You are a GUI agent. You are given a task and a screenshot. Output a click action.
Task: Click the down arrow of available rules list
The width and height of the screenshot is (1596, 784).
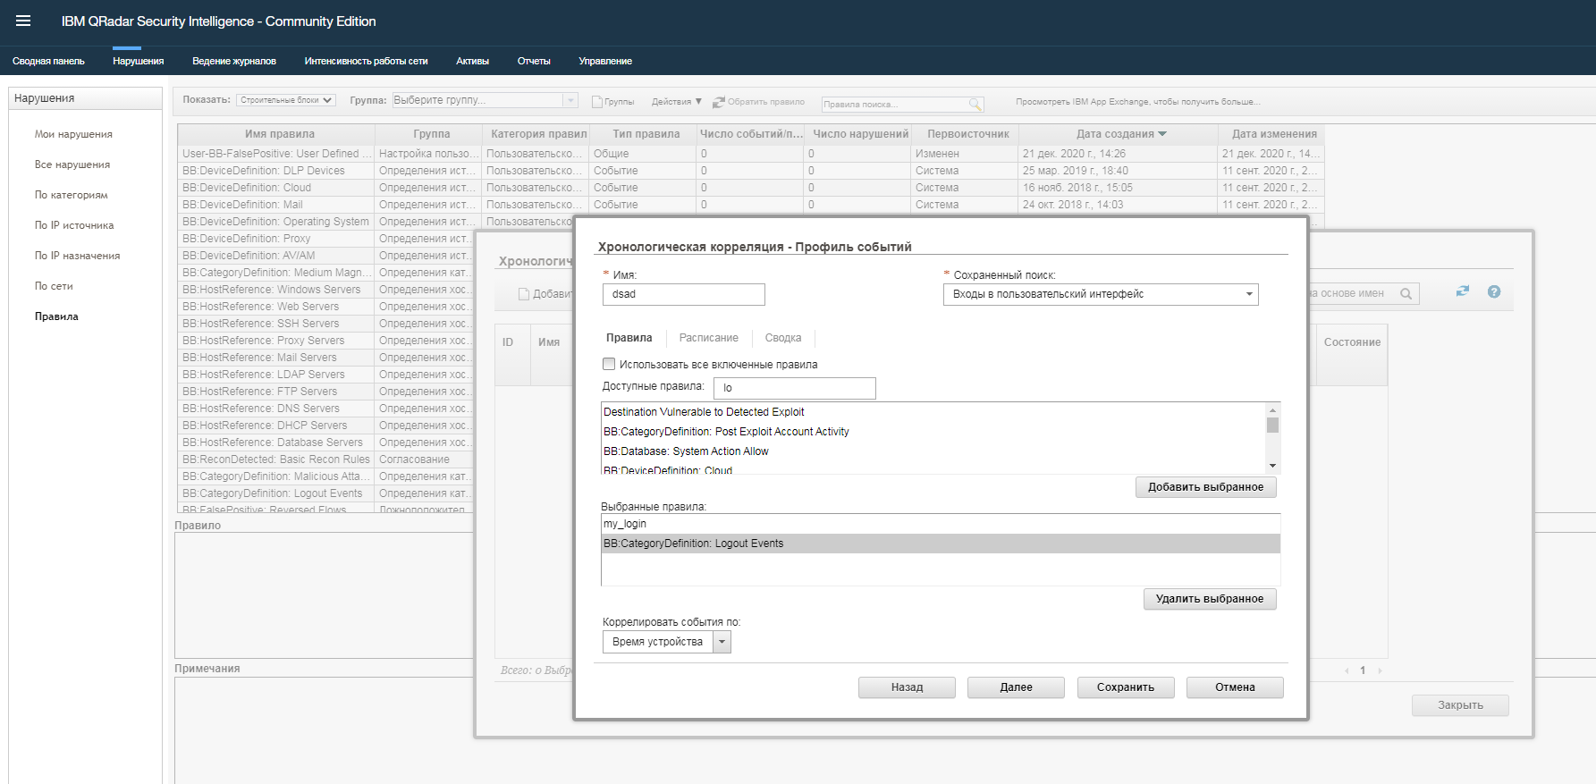coord(1272,466)
